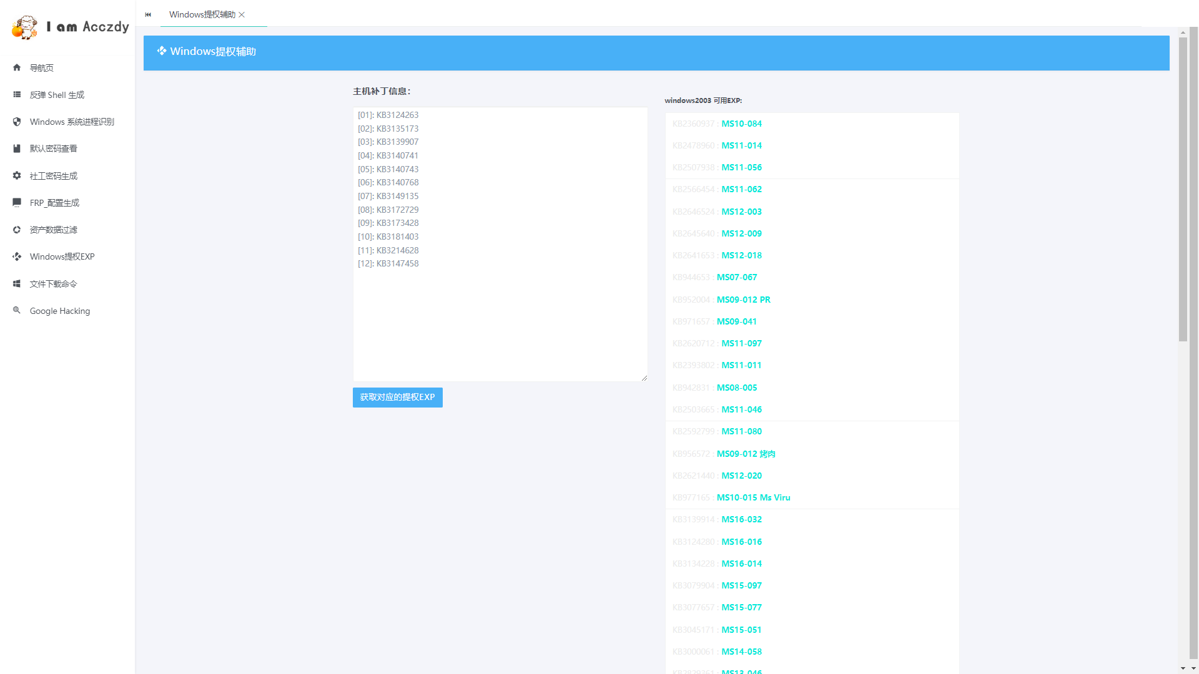Open the MS09-041 exploit link
Image resolution: width=1199 pixels, height=674 pixels.
point(737,321)
